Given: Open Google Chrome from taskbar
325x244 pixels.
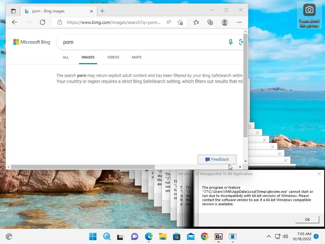Looking at the screenshot, I should pos(205,236).
